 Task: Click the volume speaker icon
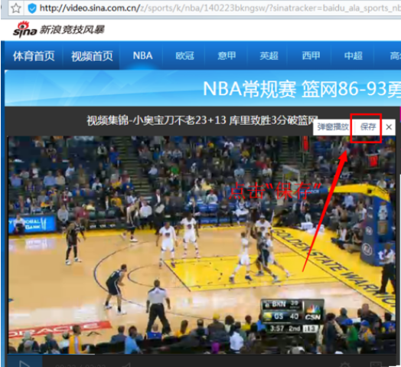pyautogui.click(x=126, y=365)
